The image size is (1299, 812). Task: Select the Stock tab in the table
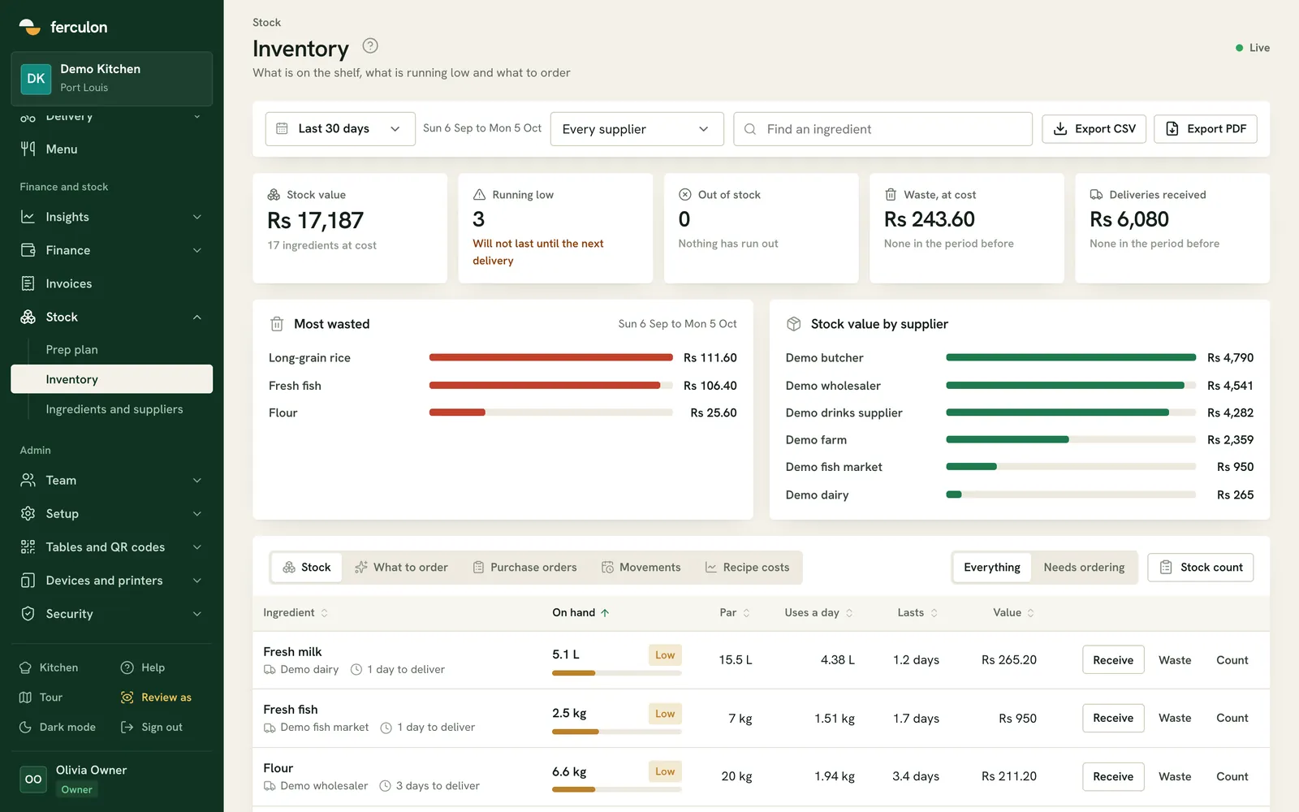(307, 567)
